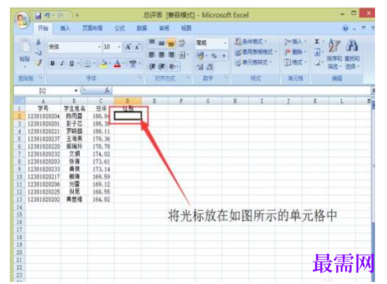Toggle Italic formatting button
Viewport: 387px width, 284px height.
point(62,64)
